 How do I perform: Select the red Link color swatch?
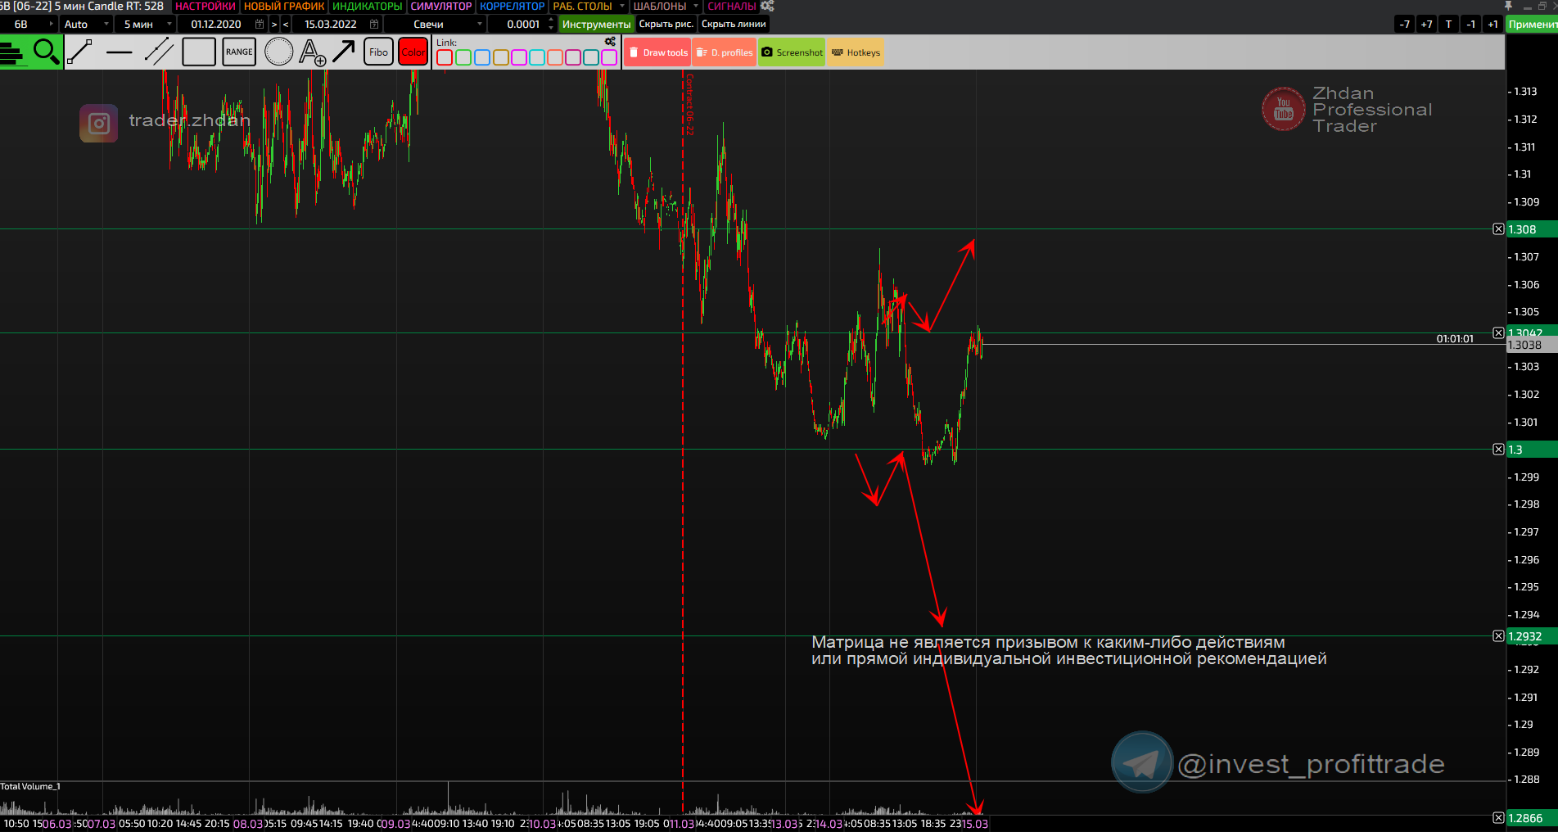tap(445, 57)
